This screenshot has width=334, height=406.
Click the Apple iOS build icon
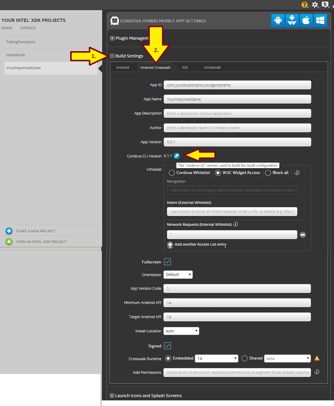tap(306, 21)
